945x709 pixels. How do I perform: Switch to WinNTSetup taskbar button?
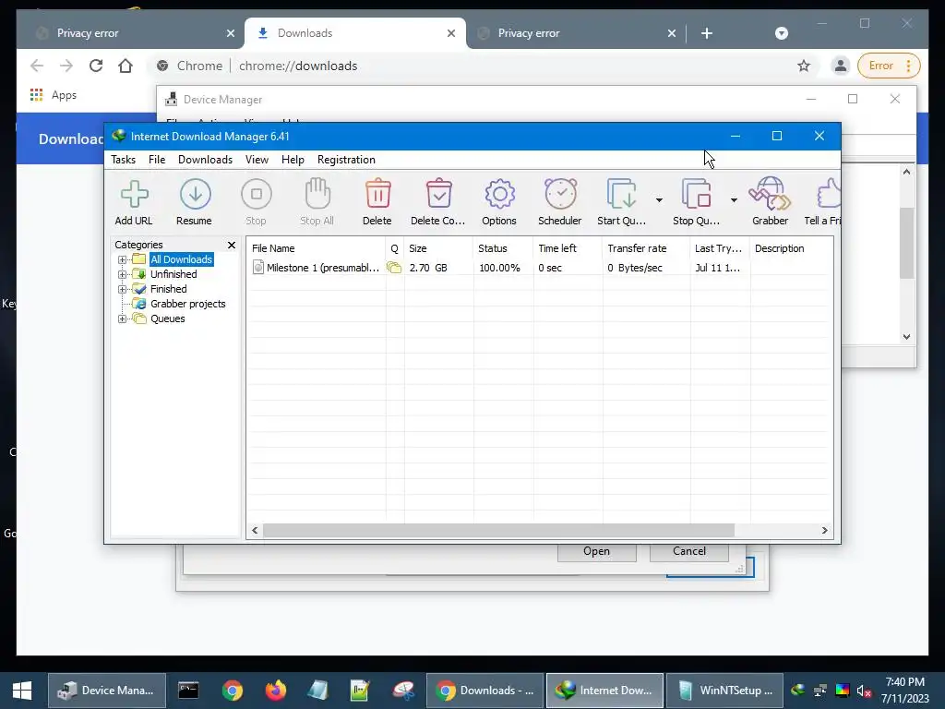pos(725,691)
